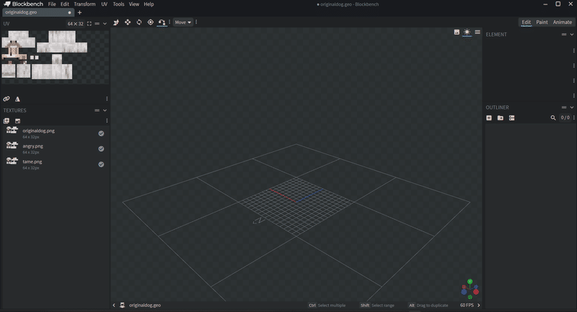Screen dimensions: 577x312
Task: Switch to Edit mode
Action: pos(527,22)
